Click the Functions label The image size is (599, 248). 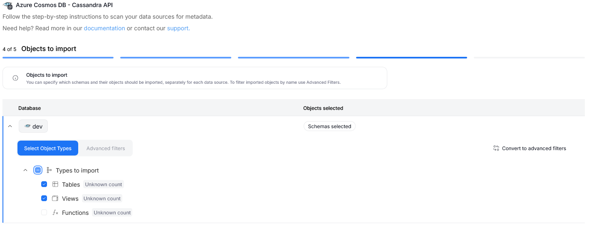pyautogui.click(x=75, y=213)
